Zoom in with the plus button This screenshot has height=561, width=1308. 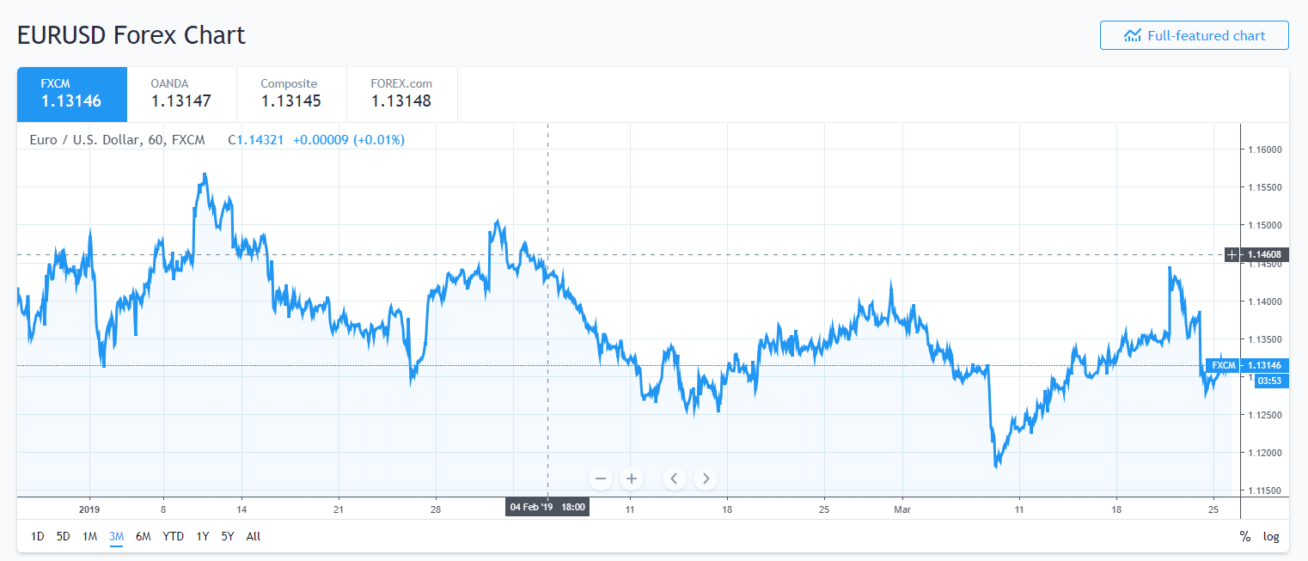[x=632, y=479]
